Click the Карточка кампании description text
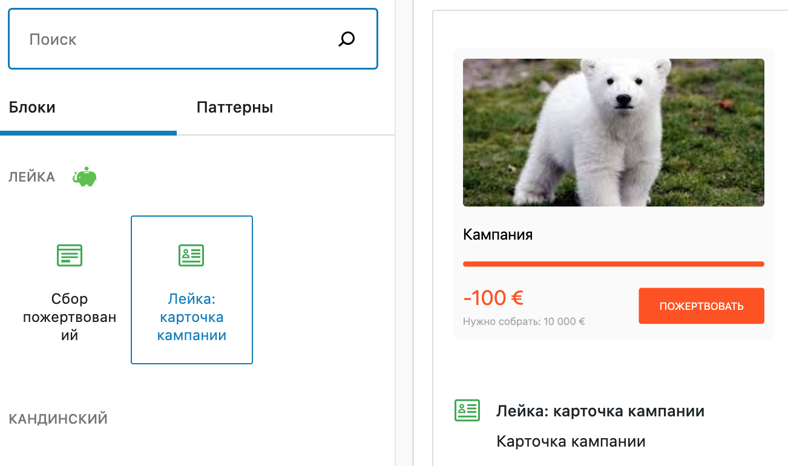This screenshot has height=466, width=788. (571, 442)
